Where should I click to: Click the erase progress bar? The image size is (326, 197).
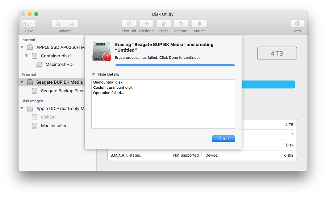[175, 65]
